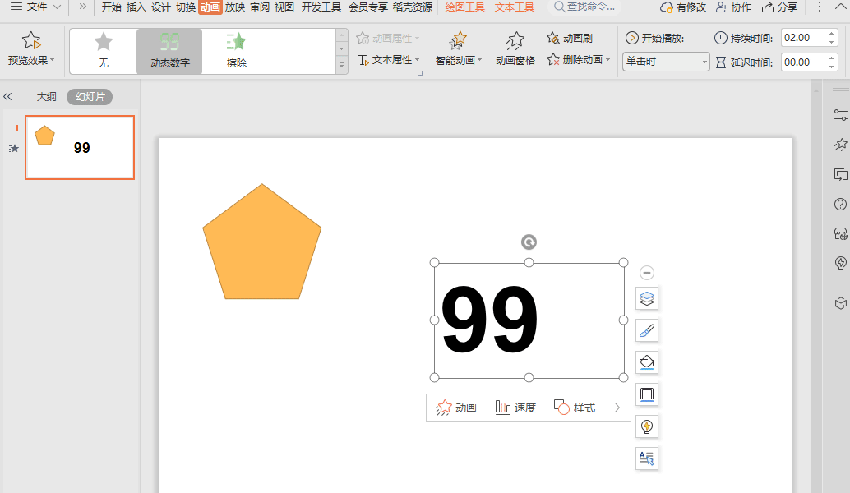850x493 pixels.
Task: Click the lightbulb idea icon
Action: point(647,426)
